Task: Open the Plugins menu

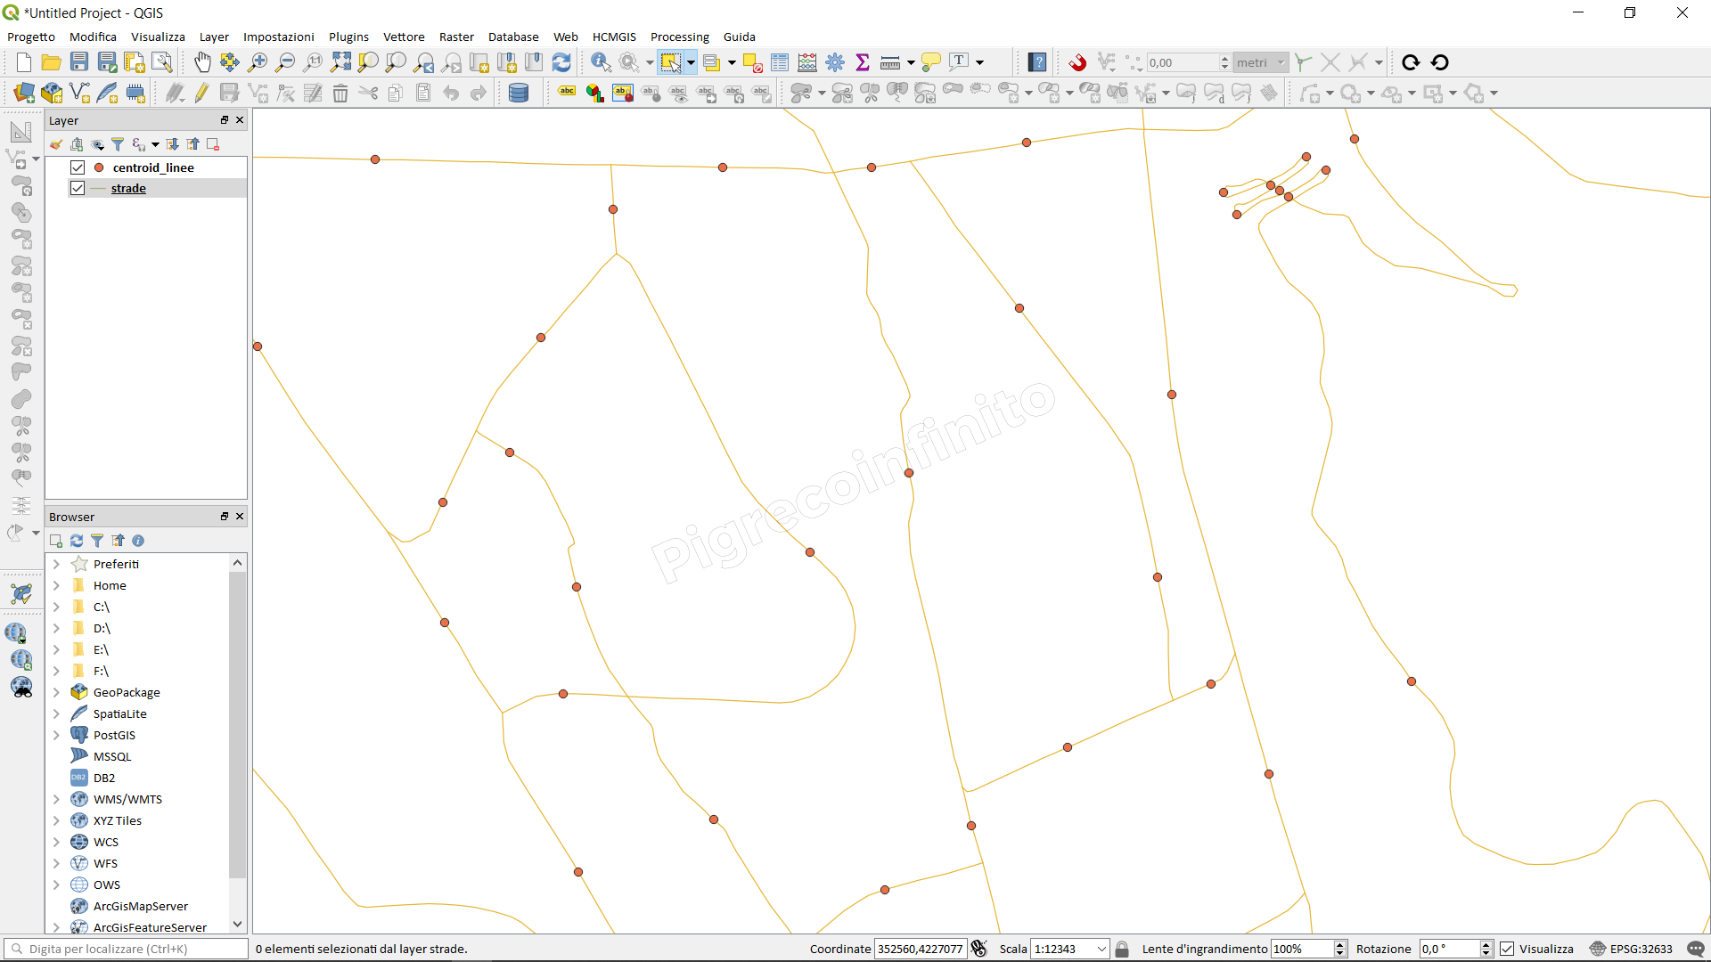Action: click(348, 37)
